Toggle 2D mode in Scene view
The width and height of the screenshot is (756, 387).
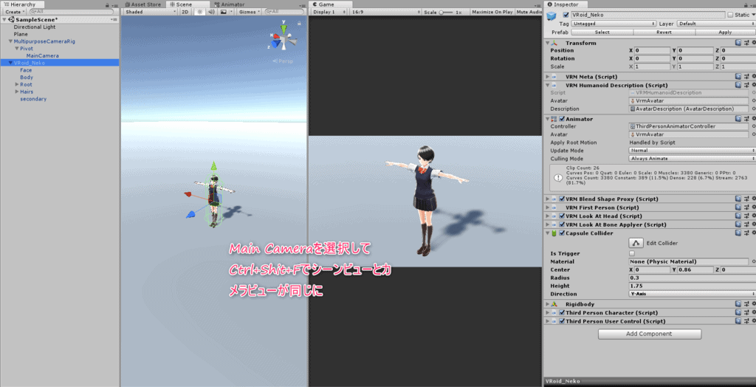click(x=185, y=13)
